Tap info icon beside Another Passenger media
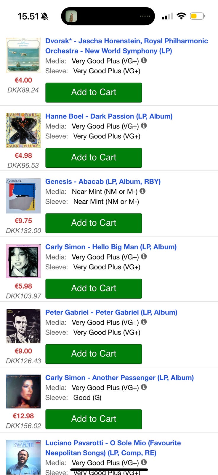218x475 pixels. [144, 387]
